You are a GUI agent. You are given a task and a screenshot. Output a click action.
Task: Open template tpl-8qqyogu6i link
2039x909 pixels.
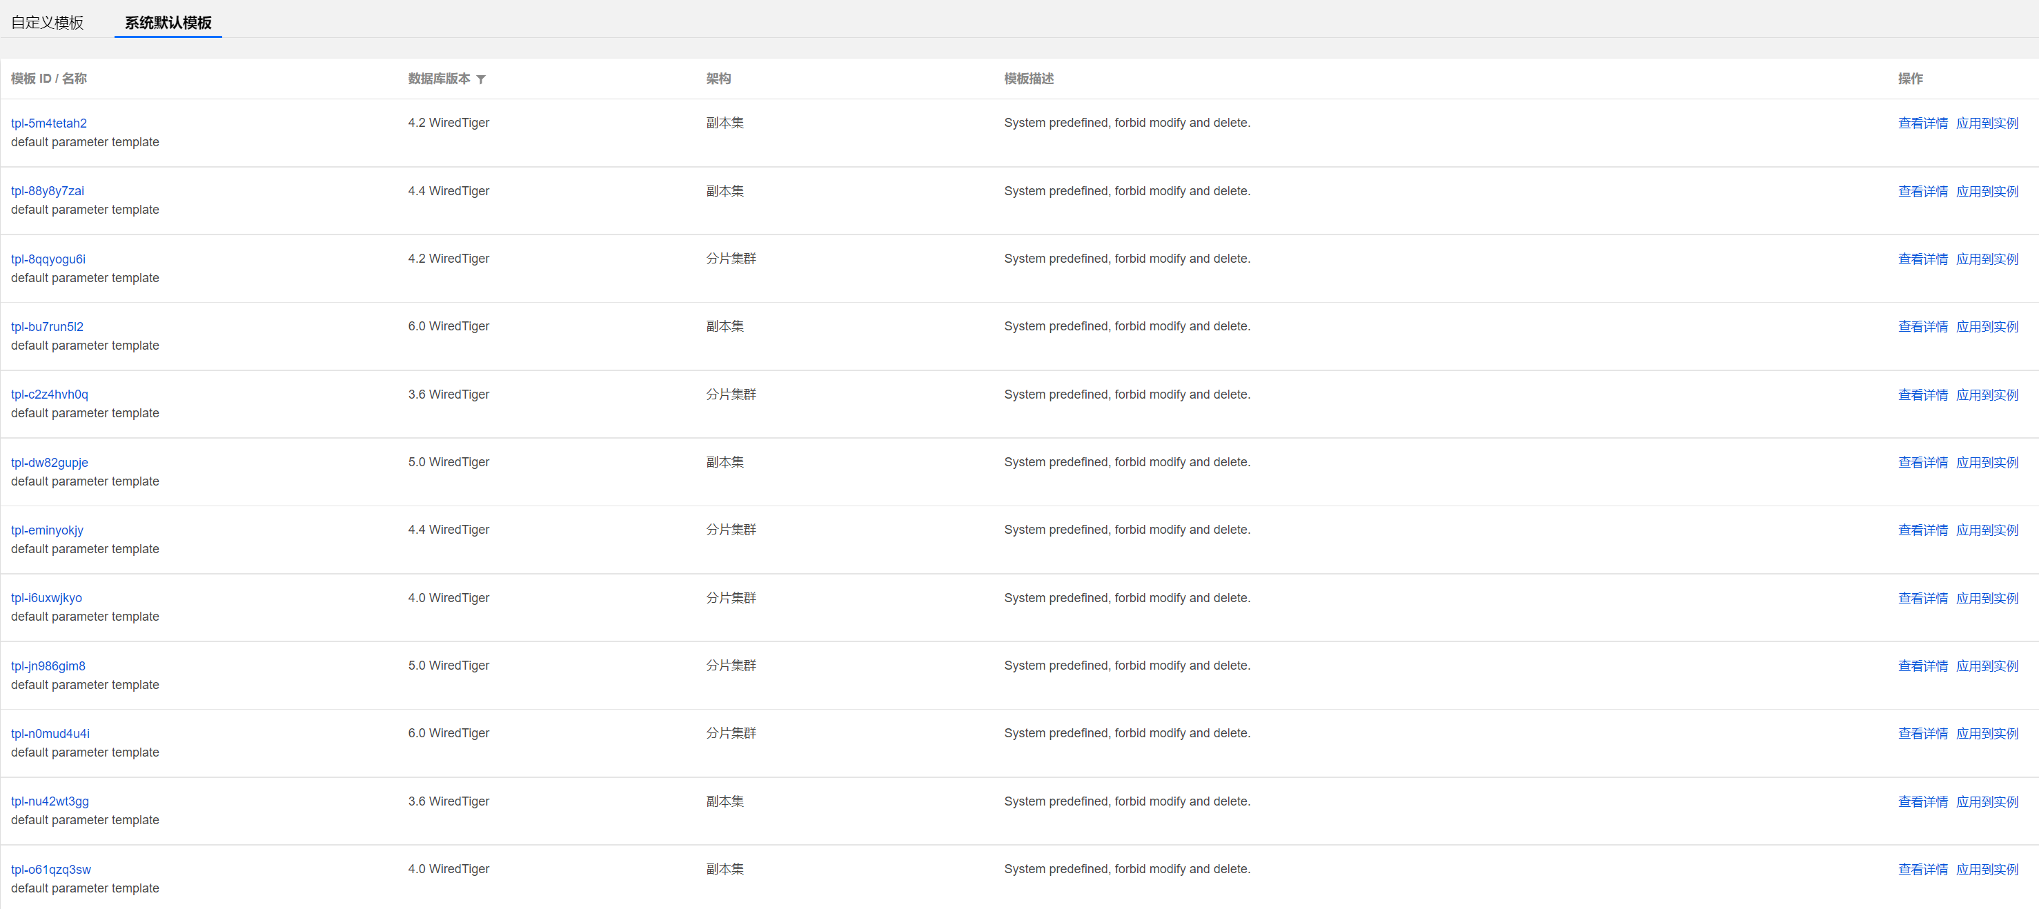(x=48, y=259)
